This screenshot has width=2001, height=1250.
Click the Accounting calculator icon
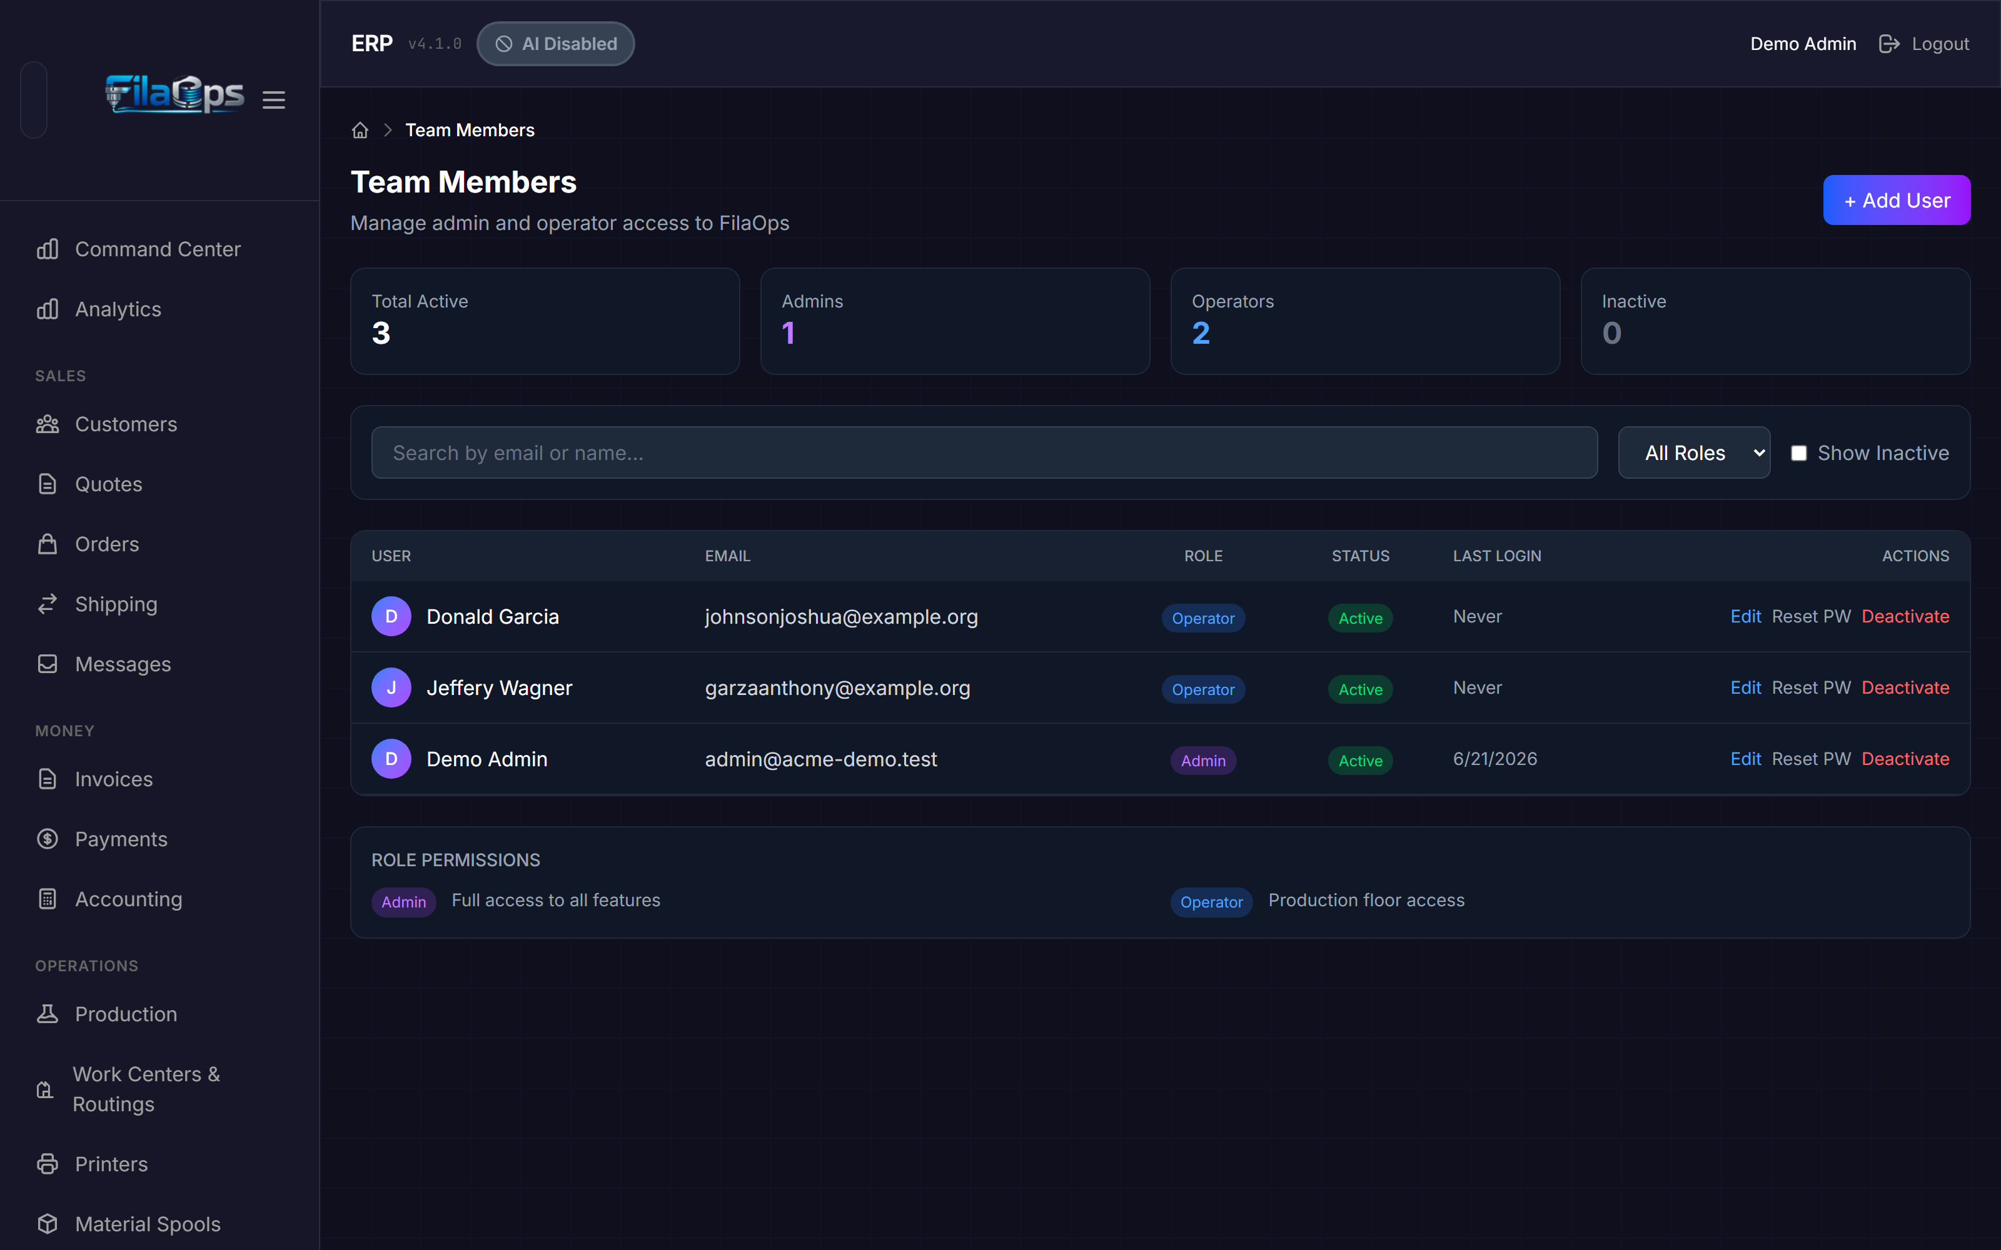[x=47, y=899]
